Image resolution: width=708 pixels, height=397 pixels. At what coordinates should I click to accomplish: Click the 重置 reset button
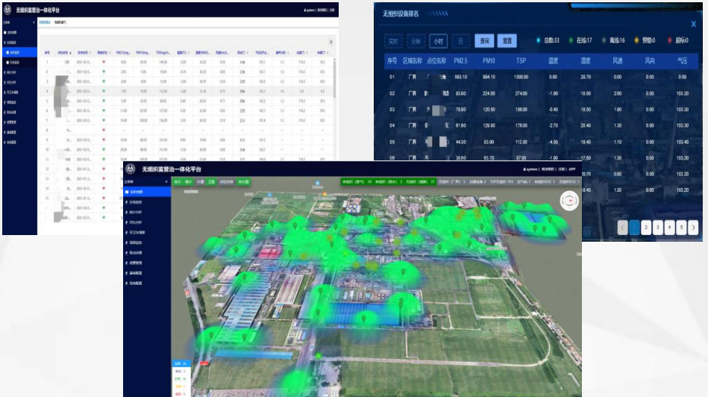pyautogui.click(x=507, y=41)
